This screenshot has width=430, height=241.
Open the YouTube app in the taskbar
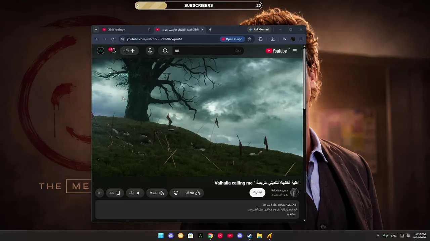pyautogui.click(x=230, y=236)
